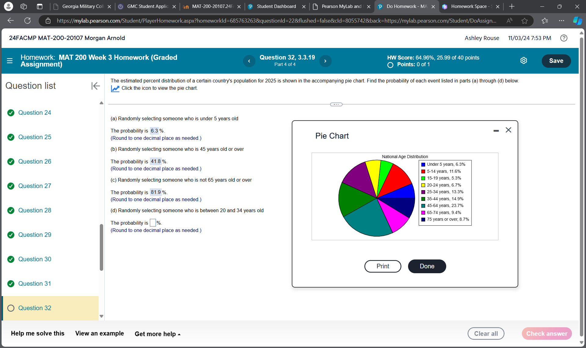The height and width of the screenshot is (348, 586).
Task: Switch to Student Dashboard tab
Action: pos(277,6)
